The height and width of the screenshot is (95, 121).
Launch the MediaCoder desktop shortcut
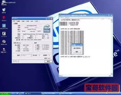click(x=4, y=42)
